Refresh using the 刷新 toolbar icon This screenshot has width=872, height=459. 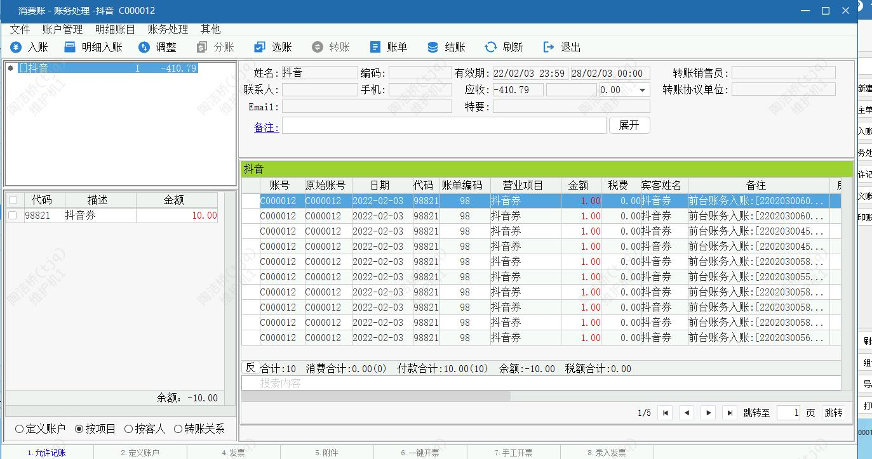(491, 48)
